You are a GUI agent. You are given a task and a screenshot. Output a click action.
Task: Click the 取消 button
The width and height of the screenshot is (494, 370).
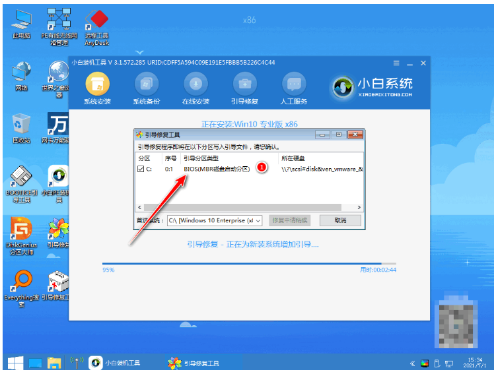tap(340, 220)
